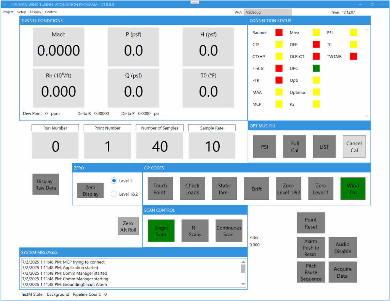The image size is (390, 301).
Task: Open the Control menu
Action: click(51, 12)
